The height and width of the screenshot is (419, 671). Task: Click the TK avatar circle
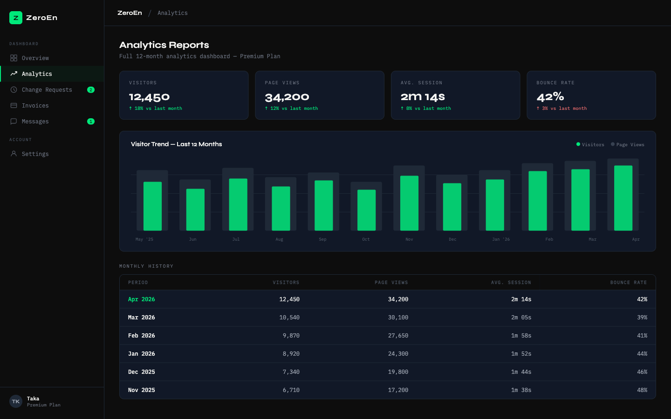point(15,401)
